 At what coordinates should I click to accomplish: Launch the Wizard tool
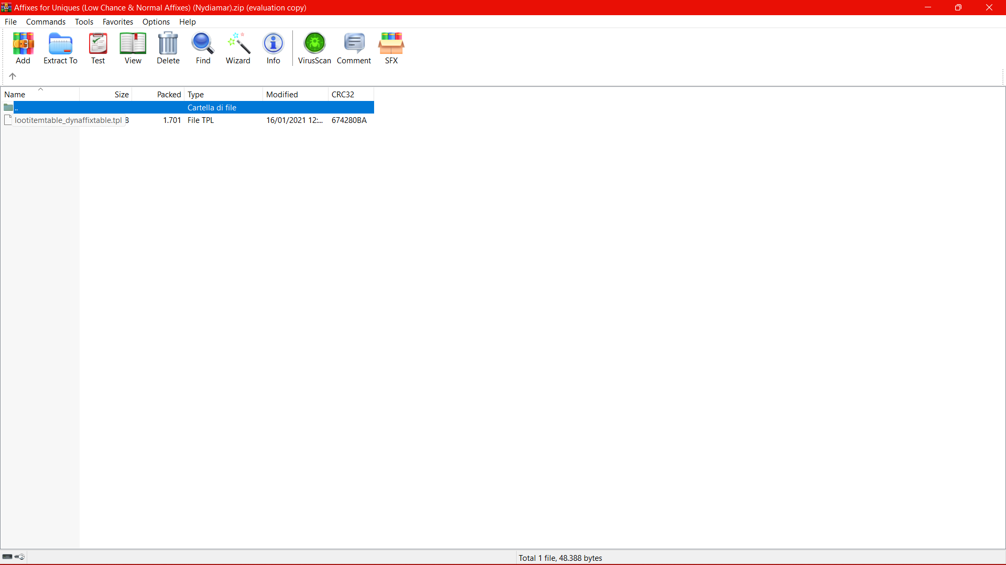(x=238, y=48)
